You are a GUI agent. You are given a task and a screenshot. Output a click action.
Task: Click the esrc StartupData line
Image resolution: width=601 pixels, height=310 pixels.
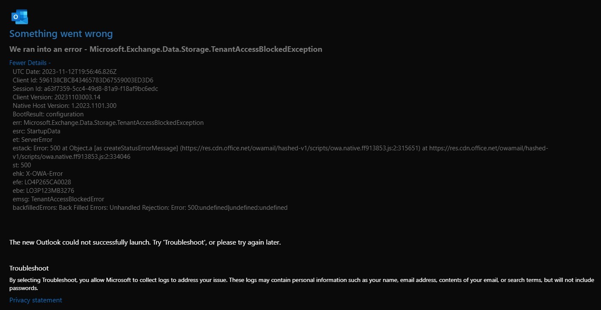(36, 131)
